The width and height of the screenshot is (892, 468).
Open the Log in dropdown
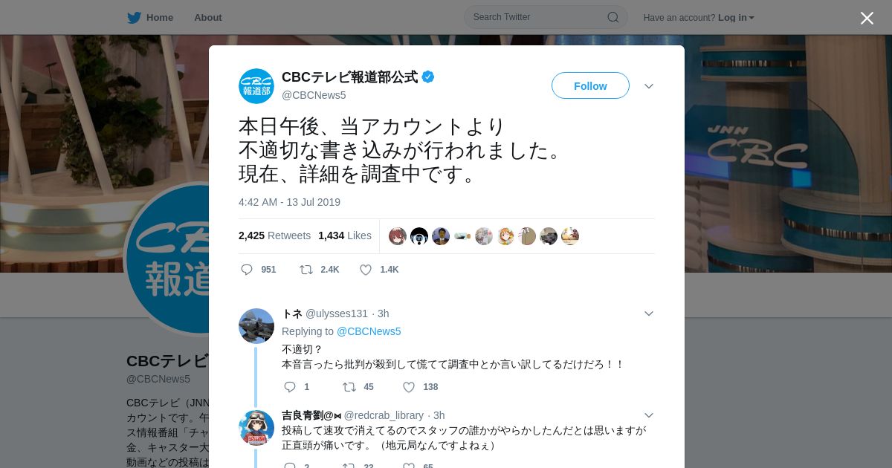[736, 17]
